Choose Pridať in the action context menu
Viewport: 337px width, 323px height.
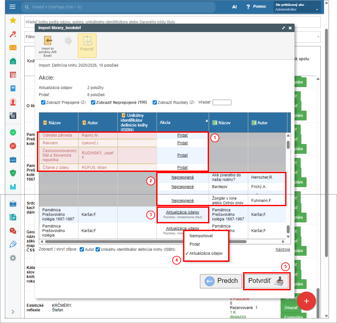[x=195, y=244]
